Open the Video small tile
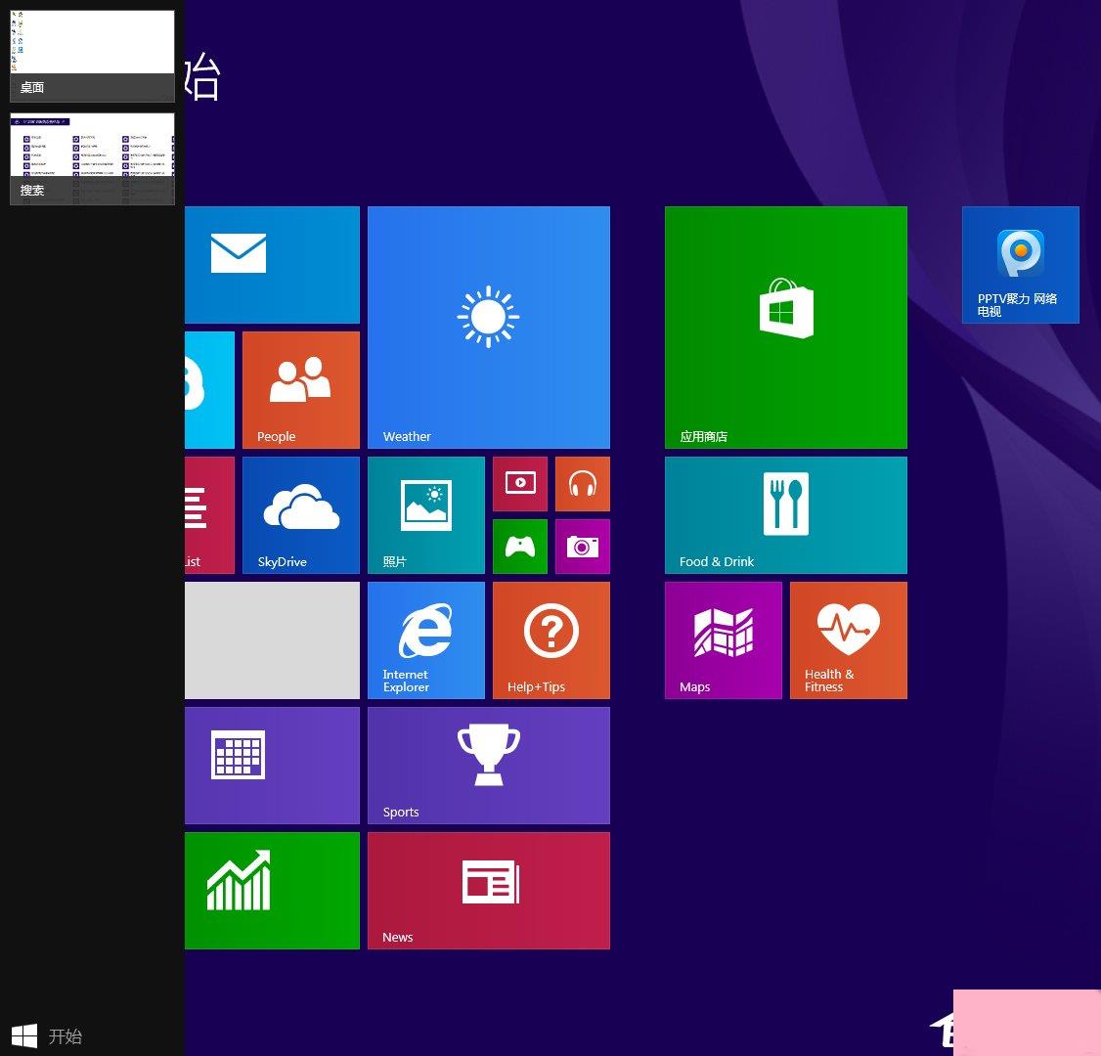The image size is (1101, 1056). (x=520, y=484)
